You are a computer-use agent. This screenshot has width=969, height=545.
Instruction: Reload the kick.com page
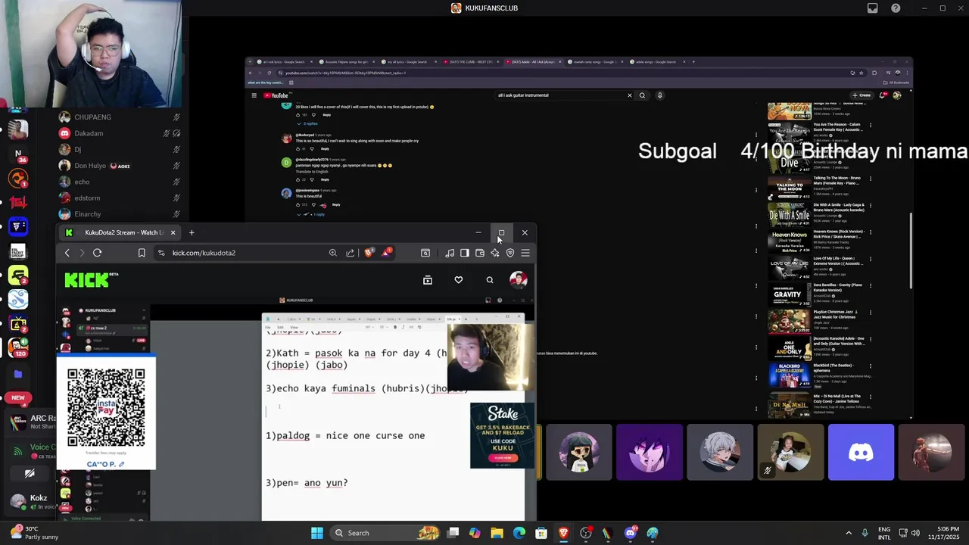[97, 253]
